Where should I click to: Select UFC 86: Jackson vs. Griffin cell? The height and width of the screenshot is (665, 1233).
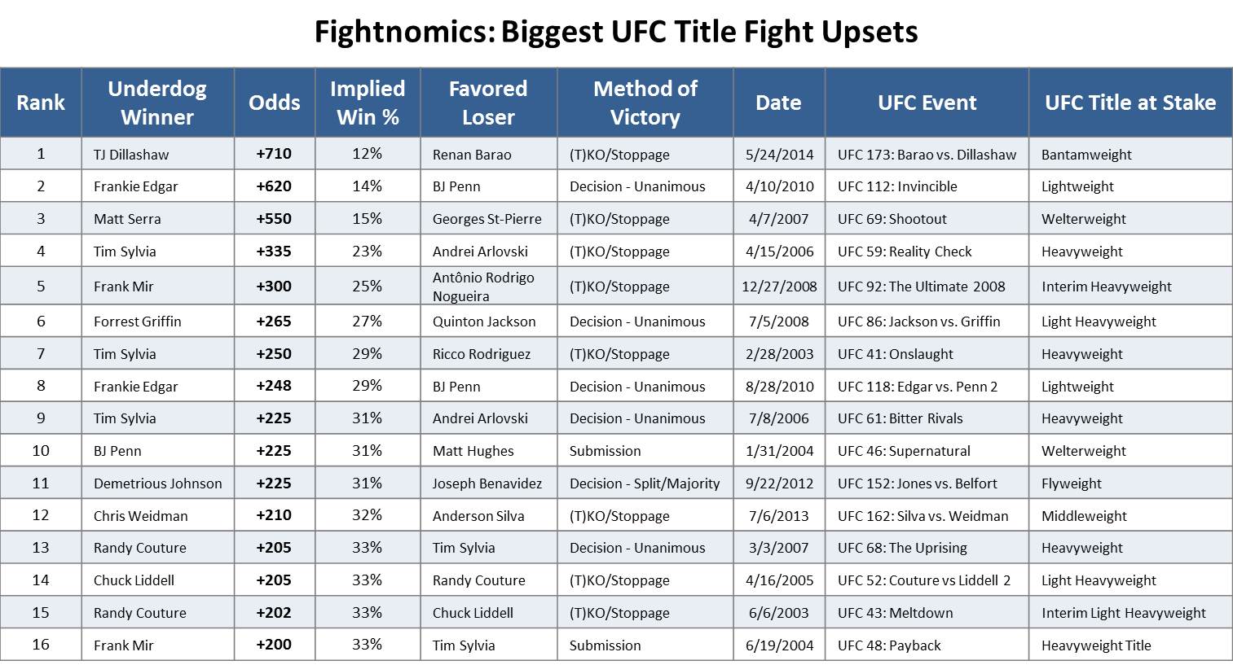[918, 322]
